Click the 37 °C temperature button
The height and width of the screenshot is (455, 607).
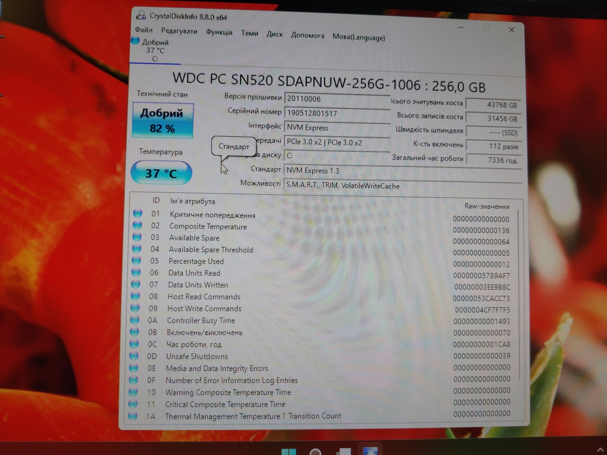click(x=161, y=173)
